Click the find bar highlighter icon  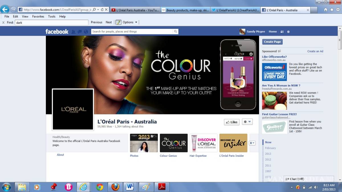point(118,22)
